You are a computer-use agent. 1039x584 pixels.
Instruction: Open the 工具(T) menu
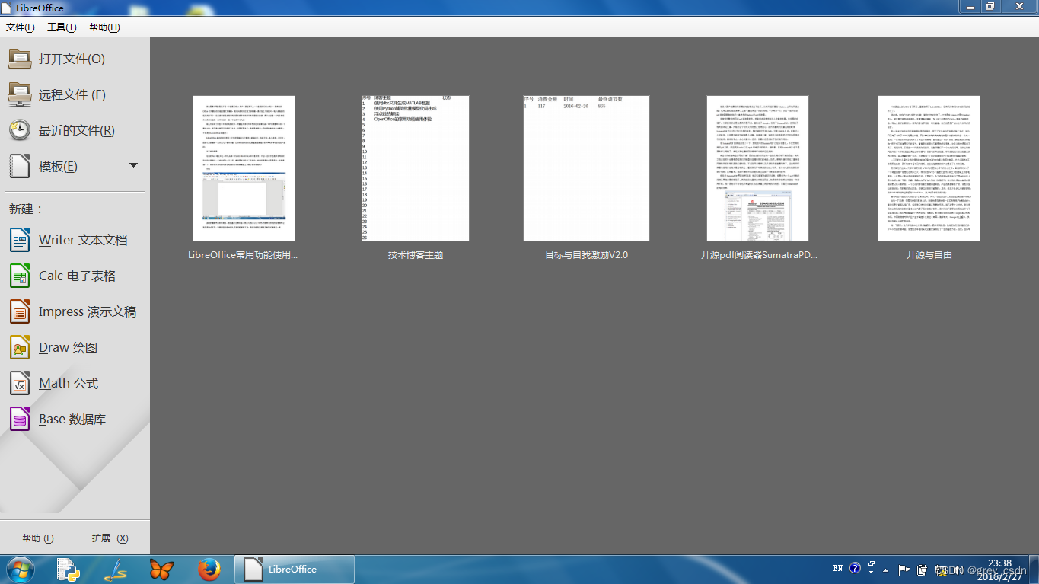pyautogui.click(x=62, y=27)
